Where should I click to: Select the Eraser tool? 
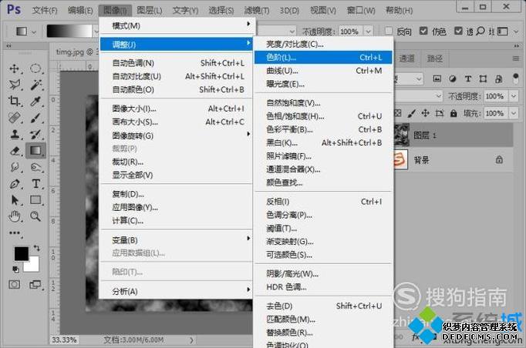click(15, 151)
